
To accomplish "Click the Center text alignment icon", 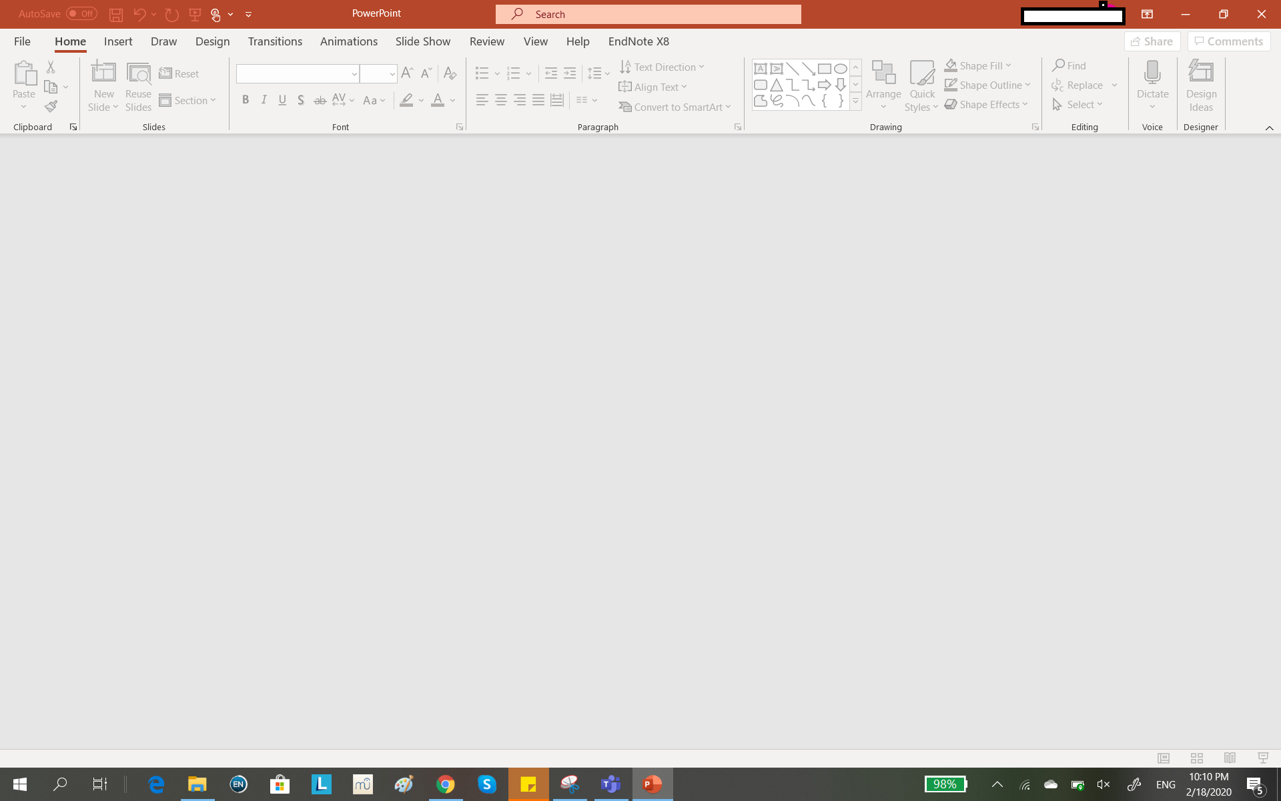I will tap(501, 100).
